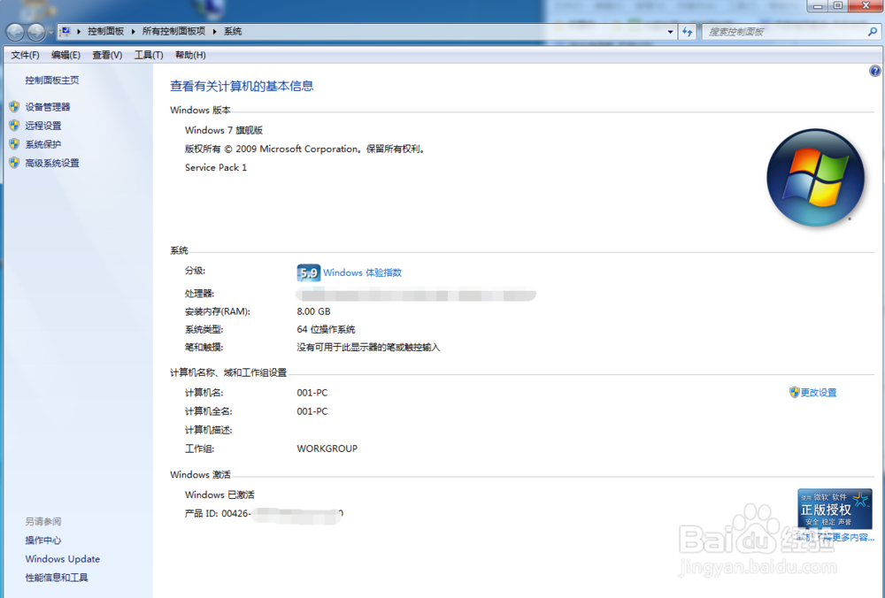Open the 查看(V) menu
The height and width of the screenshot is (598, 885).
107,55
